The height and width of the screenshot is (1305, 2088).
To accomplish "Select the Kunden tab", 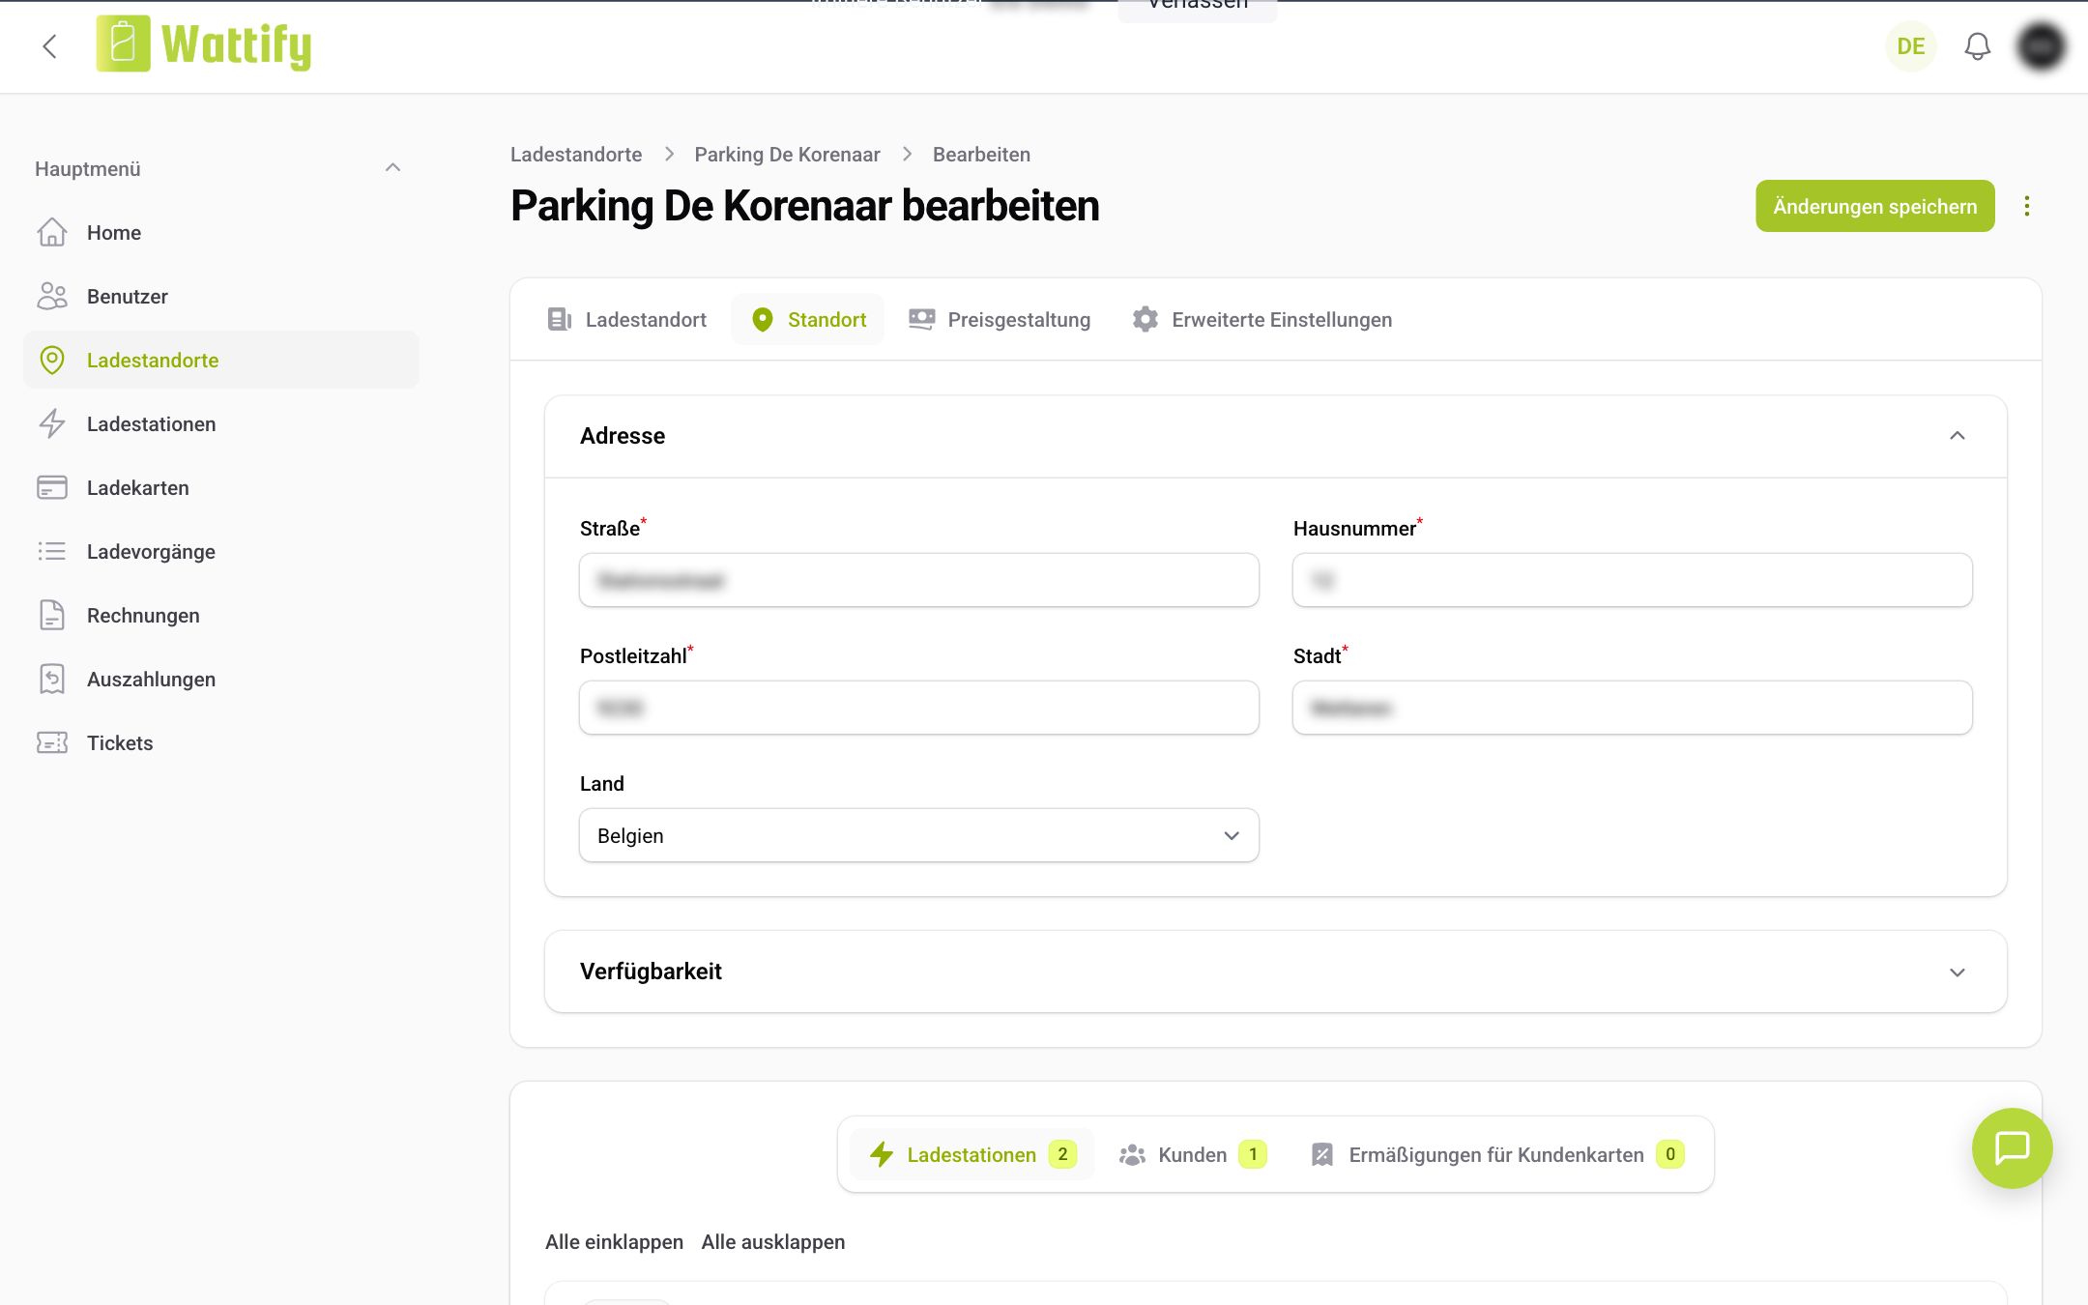I will coord(1193,1154).
